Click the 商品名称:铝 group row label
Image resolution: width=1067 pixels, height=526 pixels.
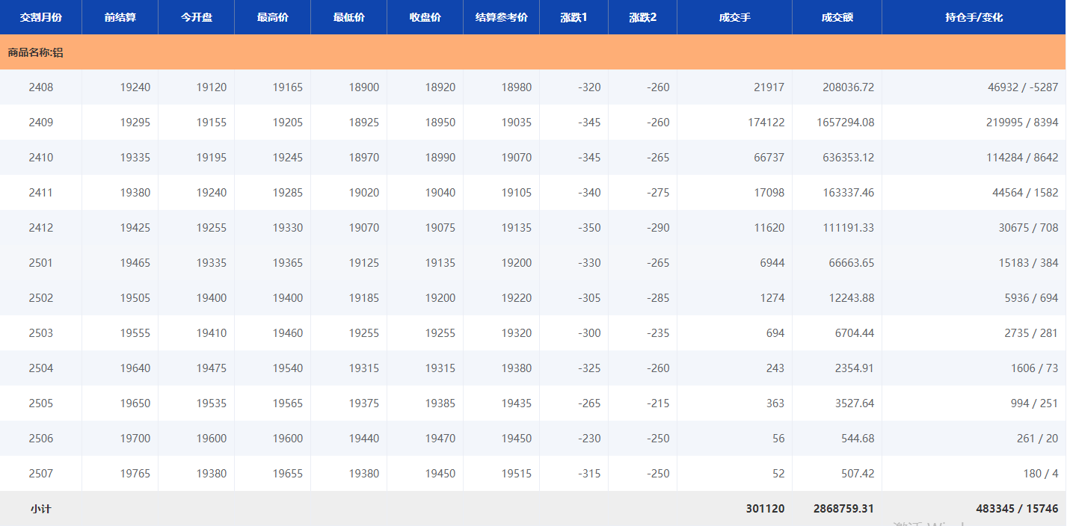point(35,52)
